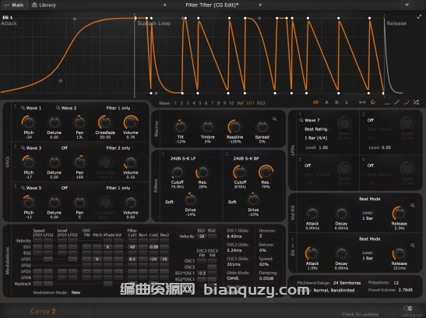Toggle the LFO1 to Pitch modulation cell

coord(97,259)
